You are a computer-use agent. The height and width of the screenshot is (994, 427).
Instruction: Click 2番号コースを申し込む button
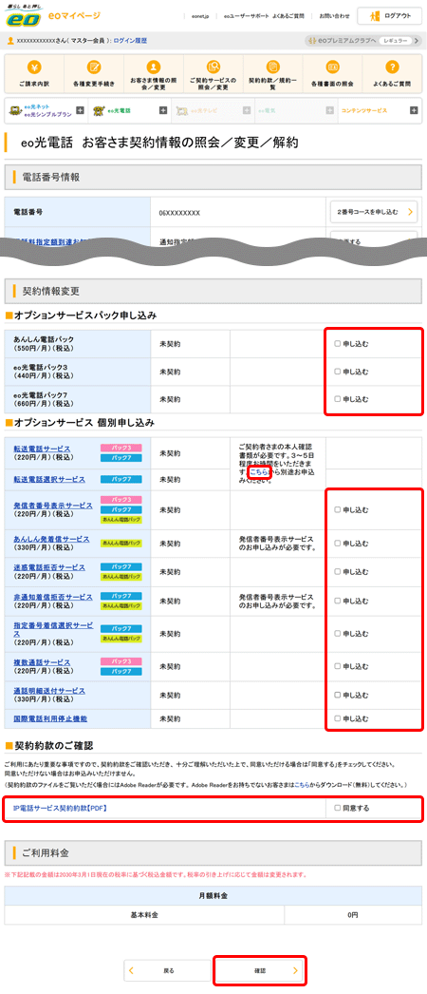click(373, 212)
